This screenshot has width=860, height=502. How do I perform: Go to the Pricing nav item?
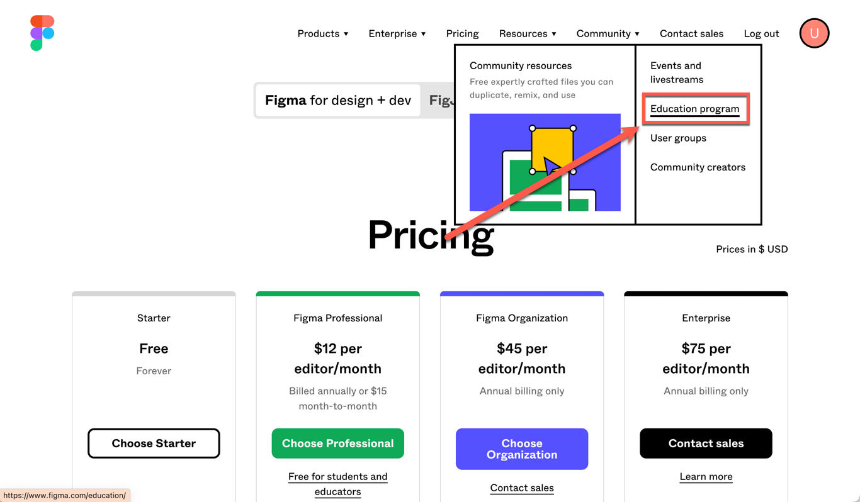pos(462,34)
